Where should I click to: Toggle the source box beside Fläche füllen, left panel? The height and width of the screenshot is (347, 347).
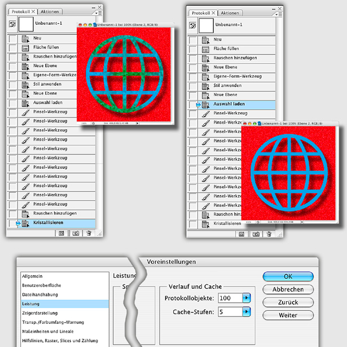pyautogui.click(x=12, y=48)
